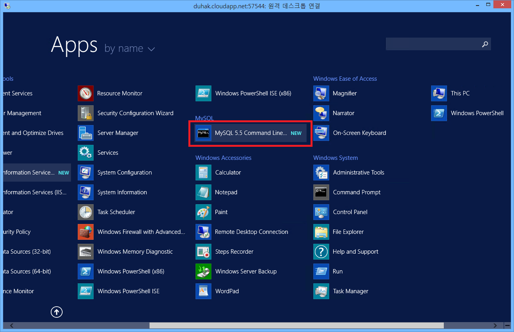Image resolution: width=514 pixels, height=332 pixels.
Task: Launch the Calculator app icon
Action: [203, 173]
